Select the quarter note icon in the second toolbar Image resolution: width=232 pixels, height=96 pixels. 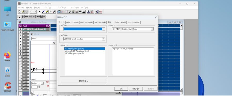pos(19,17)
